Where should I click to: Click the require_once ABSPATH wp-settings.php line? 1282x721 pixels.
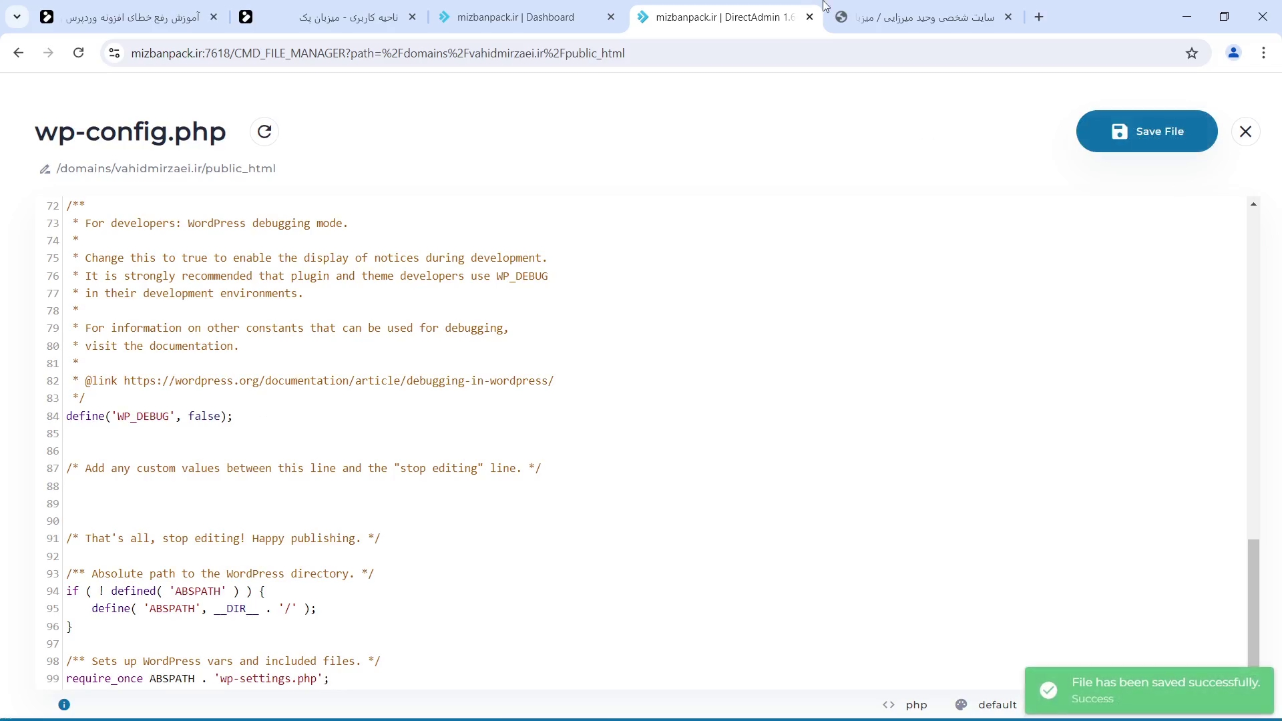point(198,679)
